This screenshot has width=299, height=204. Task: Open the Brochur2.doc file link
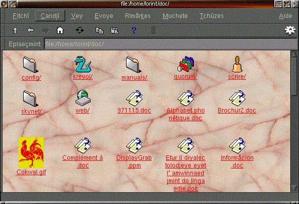coord(237,110)
